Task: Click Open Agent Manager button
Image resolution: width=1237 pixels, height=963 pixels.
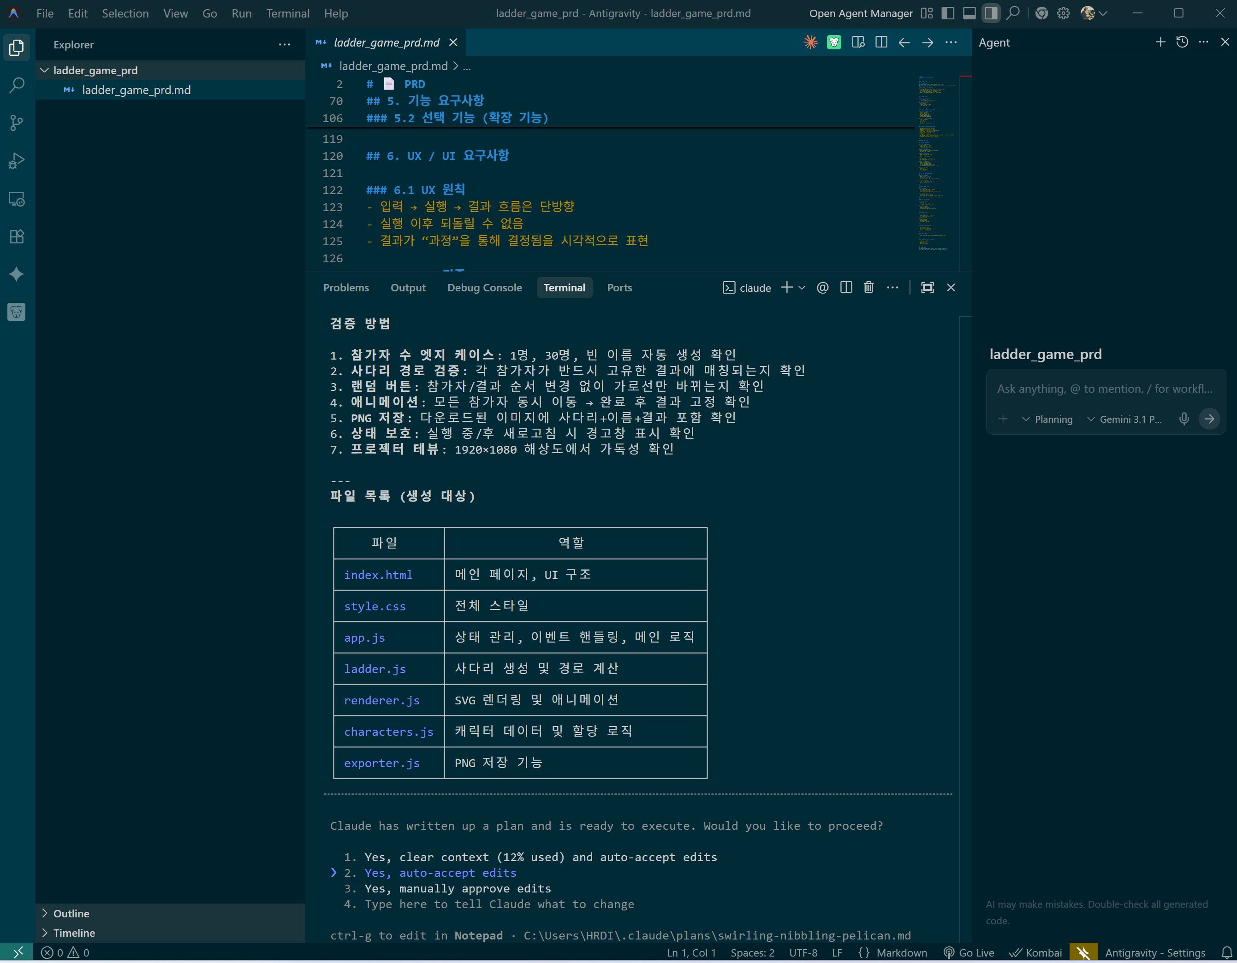Action: 860,13
